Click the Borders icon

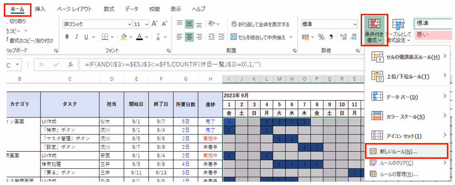tap(105, 37)
